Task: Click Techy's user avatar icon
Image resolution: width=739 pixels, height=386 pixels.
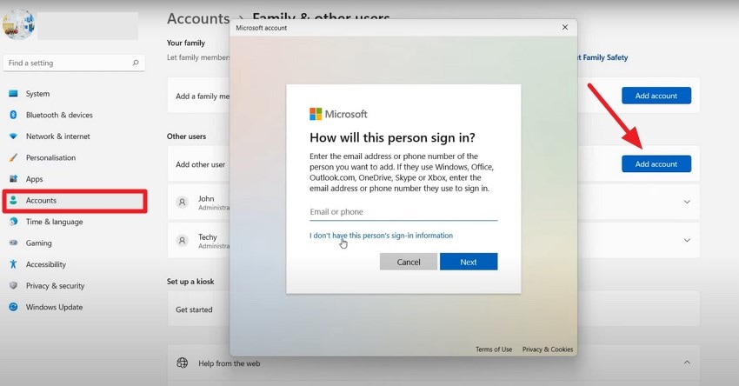Action: [182, 240]
